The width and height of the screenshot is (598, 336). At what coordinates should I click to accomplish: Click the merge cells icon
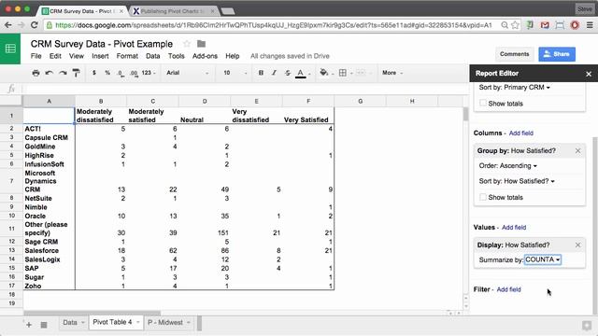[x=361, y=73]
